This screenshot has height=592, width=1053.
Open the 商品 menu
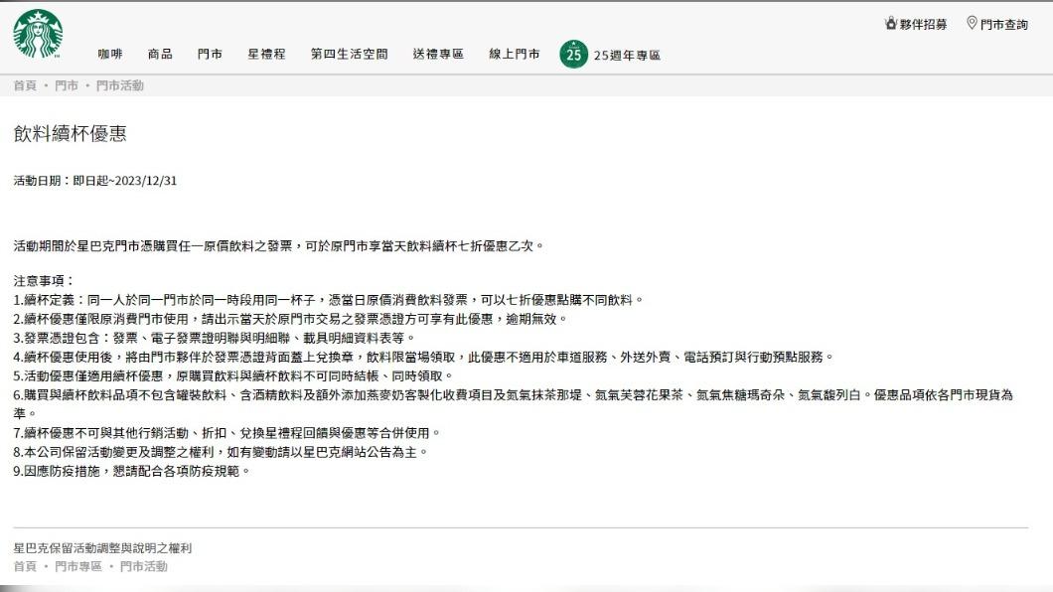pyautogui.click(x=160, y=55)
